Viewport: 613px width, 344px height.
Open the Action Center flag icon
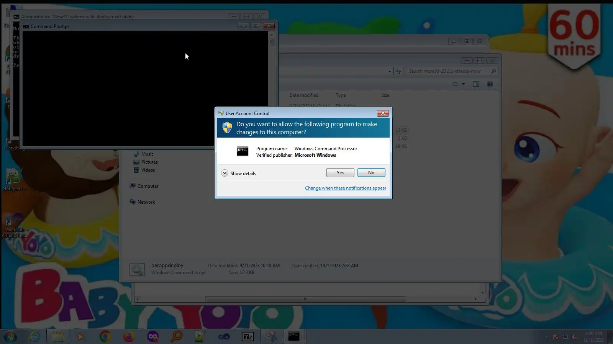tap(556, 337)
